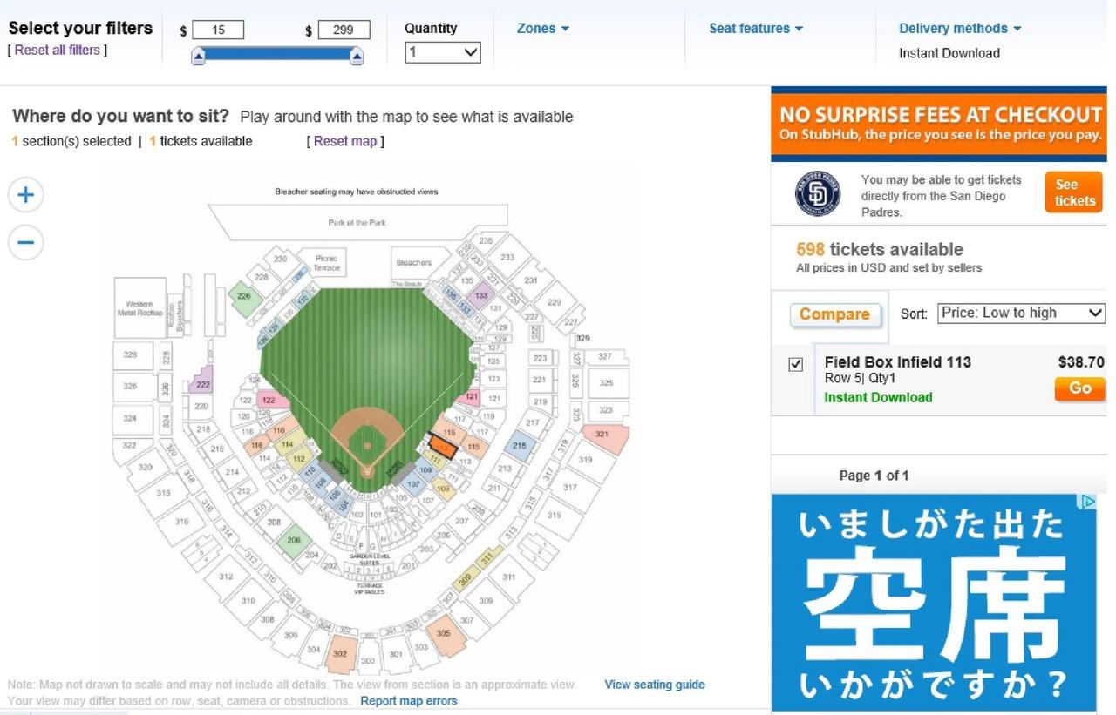Click the San Diego Padres logo
The width and height of the screenshot is (1116, 715).
817,194
